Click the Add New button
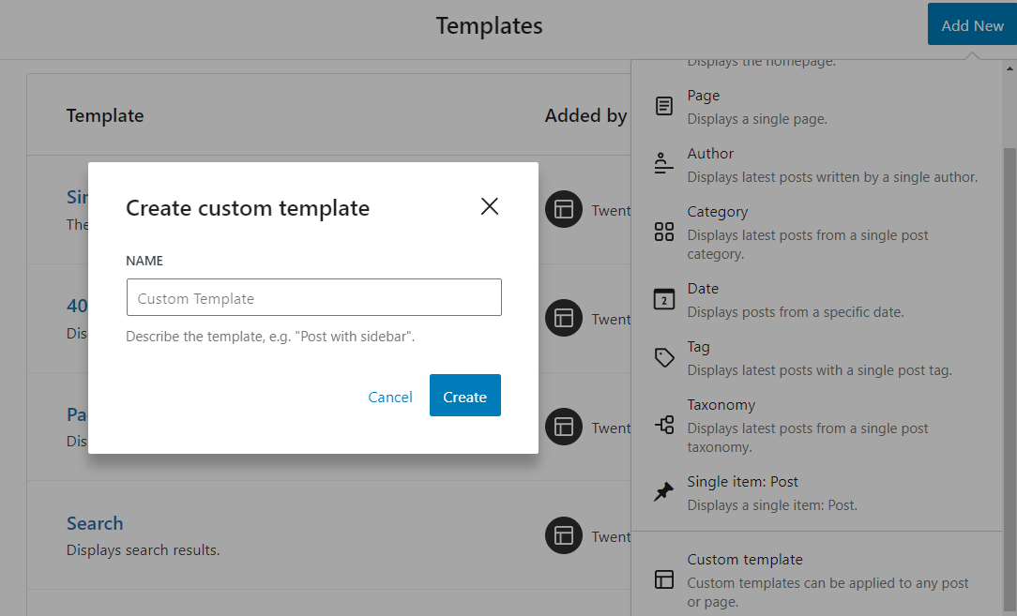 click(972, 24)
